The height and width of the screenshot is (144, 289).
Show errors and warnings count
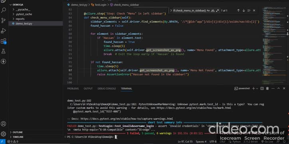[x=13, y=142]
